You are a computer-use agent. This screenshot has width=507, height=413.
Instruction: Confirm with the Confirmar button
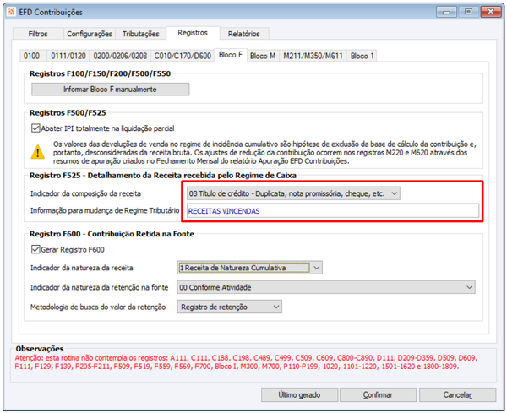(378, 395)
